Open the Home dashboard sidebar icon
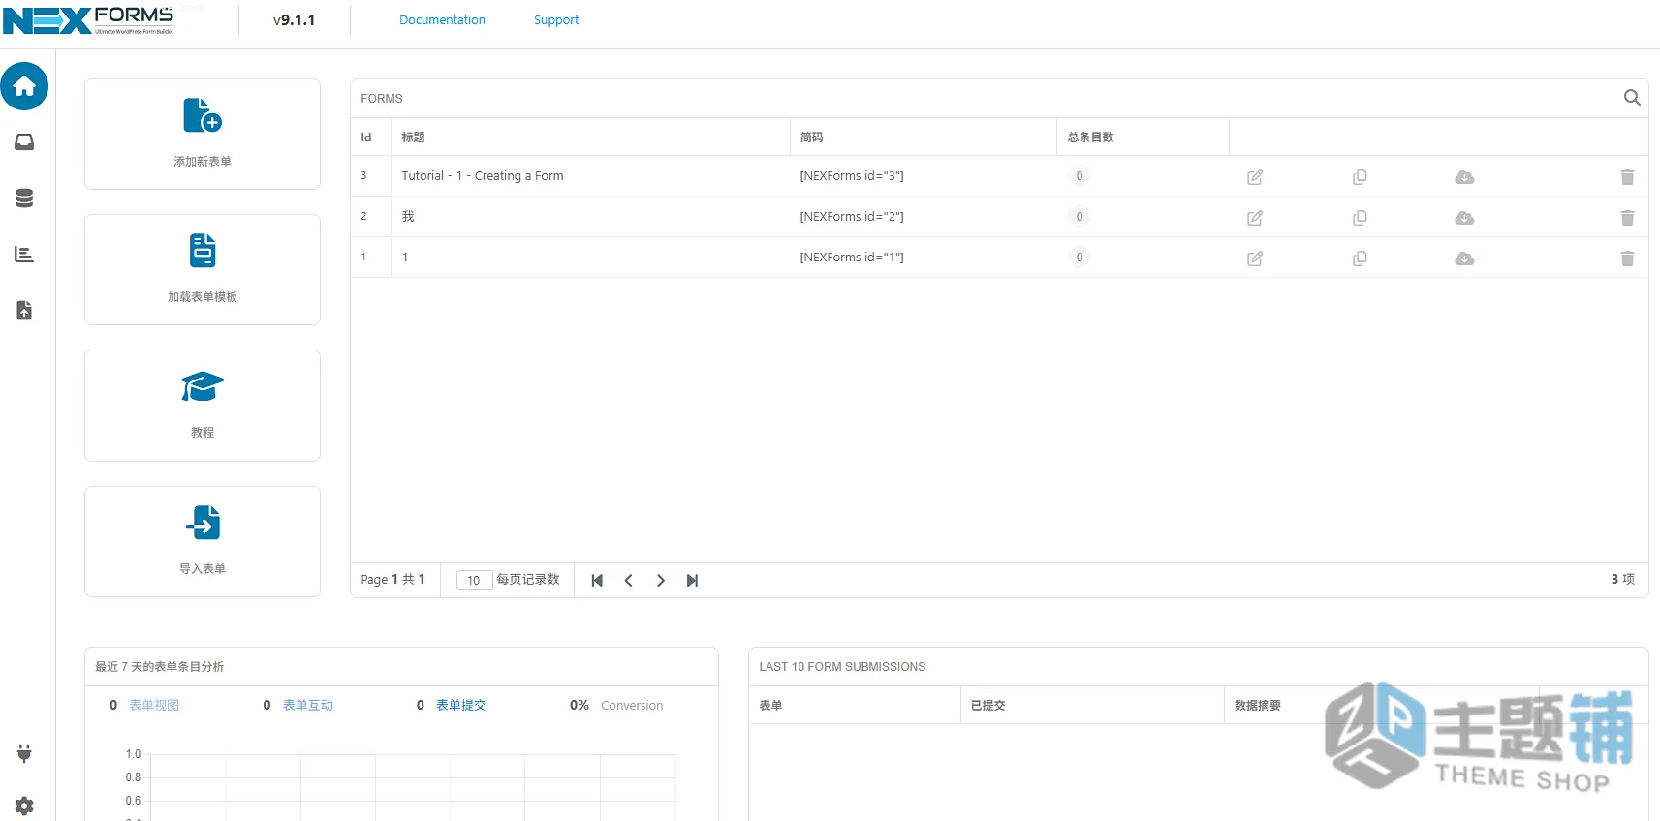Image resolution: width=1660 pixels, height=821 pixels. pyautogui.click(x=24, y=86)
